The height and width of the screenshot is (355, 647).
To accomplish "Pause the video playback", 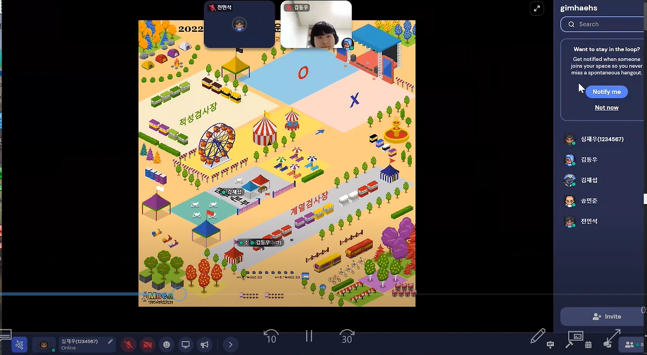I will click(309, 336).
